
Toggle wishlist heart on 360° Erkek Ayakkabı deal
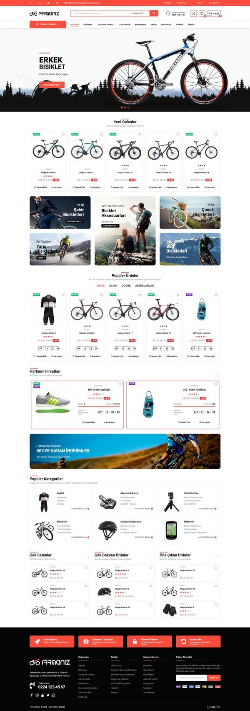click(120, 384)
